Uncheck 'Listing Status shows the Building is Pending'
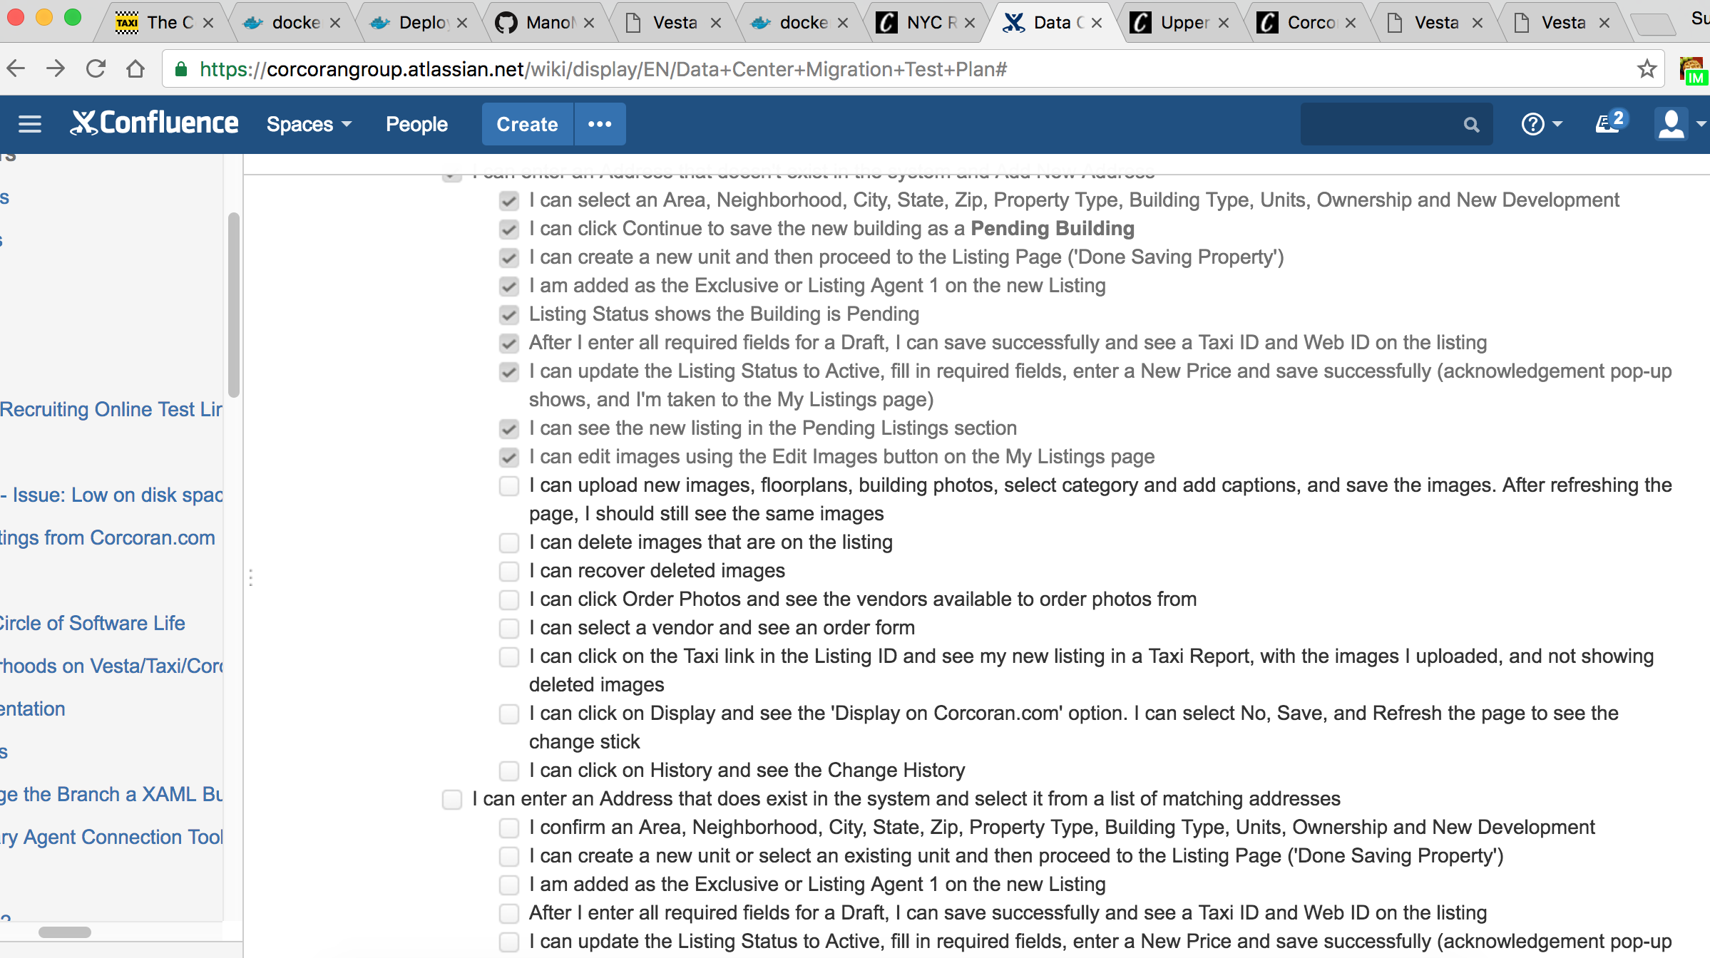The width and height of the screenshot is (1710, 958). (509, 314)
